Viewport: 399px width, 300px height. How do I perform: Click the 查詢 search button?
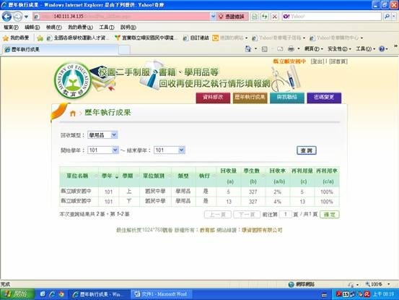pos(307,150)
